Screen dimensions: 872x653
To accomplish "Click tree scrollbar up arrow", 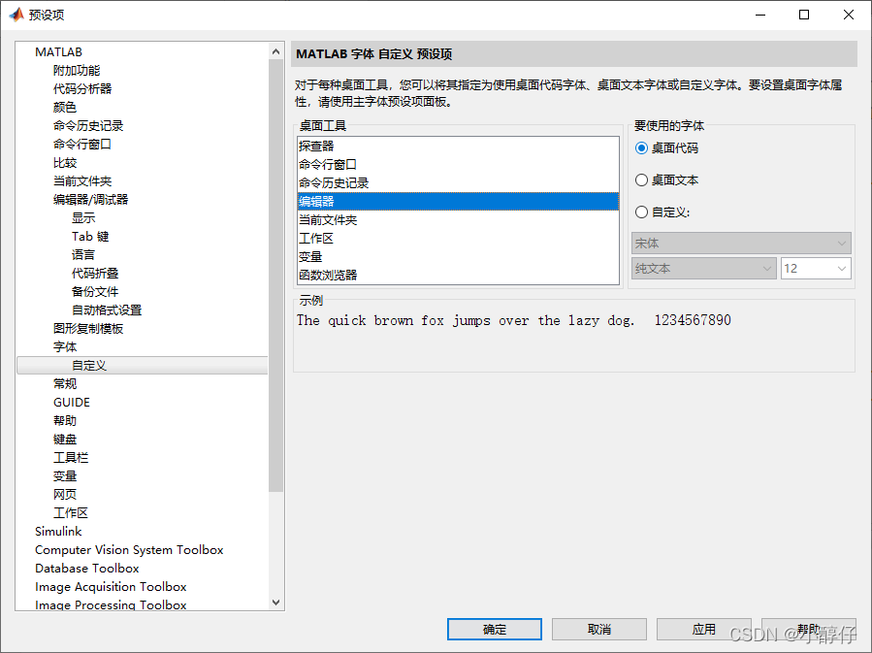I will (275, 51).
